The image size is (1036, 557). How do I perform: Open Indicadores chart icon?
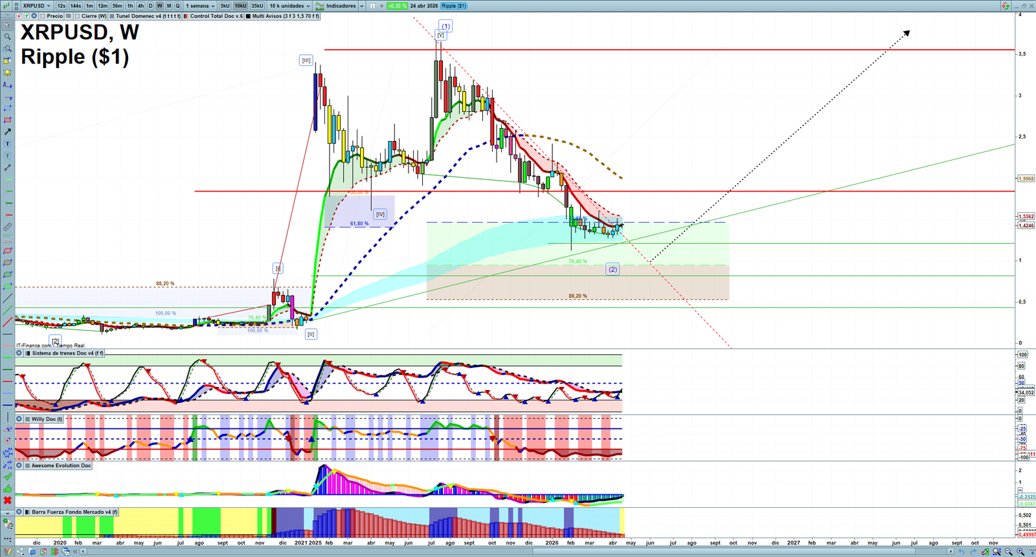coord(320,6)
